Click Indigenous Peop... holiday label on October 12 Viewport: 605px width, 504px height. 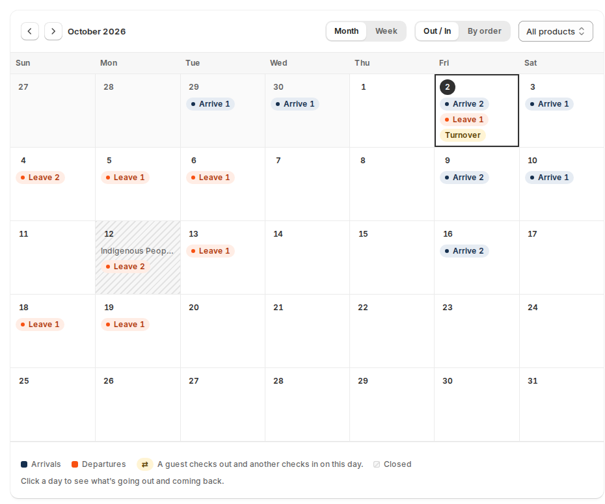137,250
